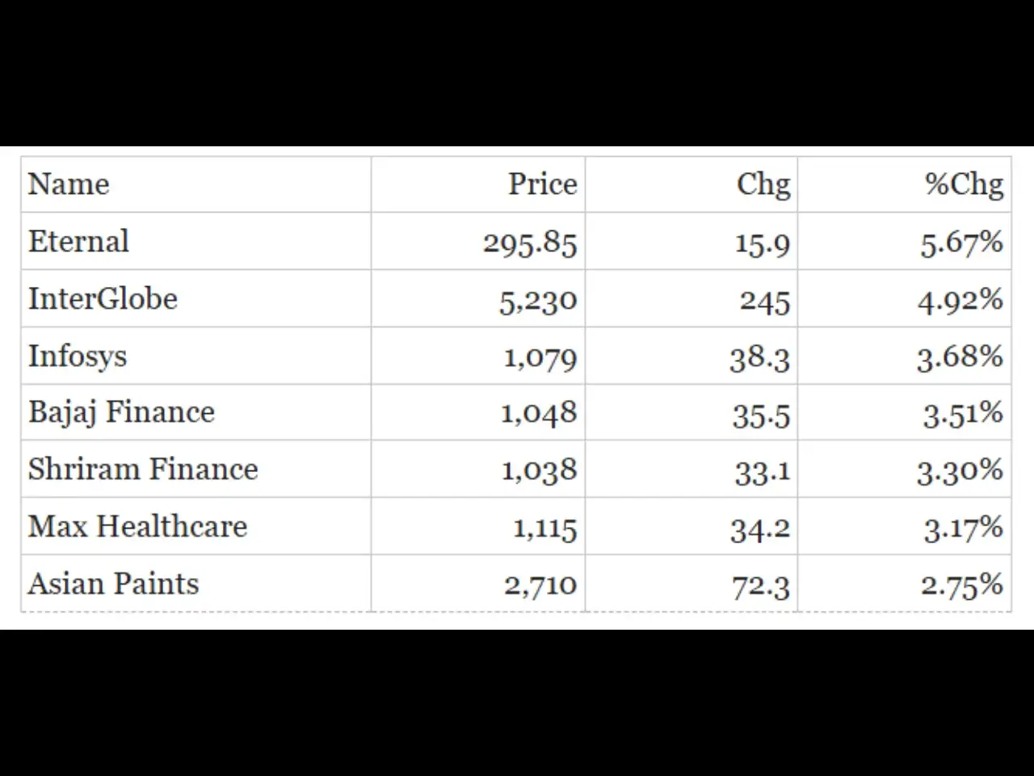Viewport: 1034px width, 776px height.
Task: Click Shriram Finance price 1,038
Action: [x=540, y=470]
